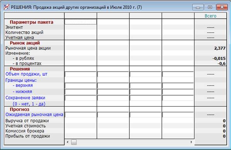Minimize the РЕШЕНИЯ window
The image size is (231, 150).
tap(198, 7)
